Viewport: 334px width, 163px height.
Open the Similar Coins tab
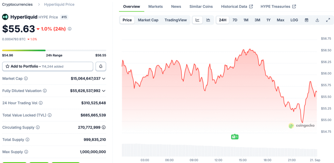(201, 6)
